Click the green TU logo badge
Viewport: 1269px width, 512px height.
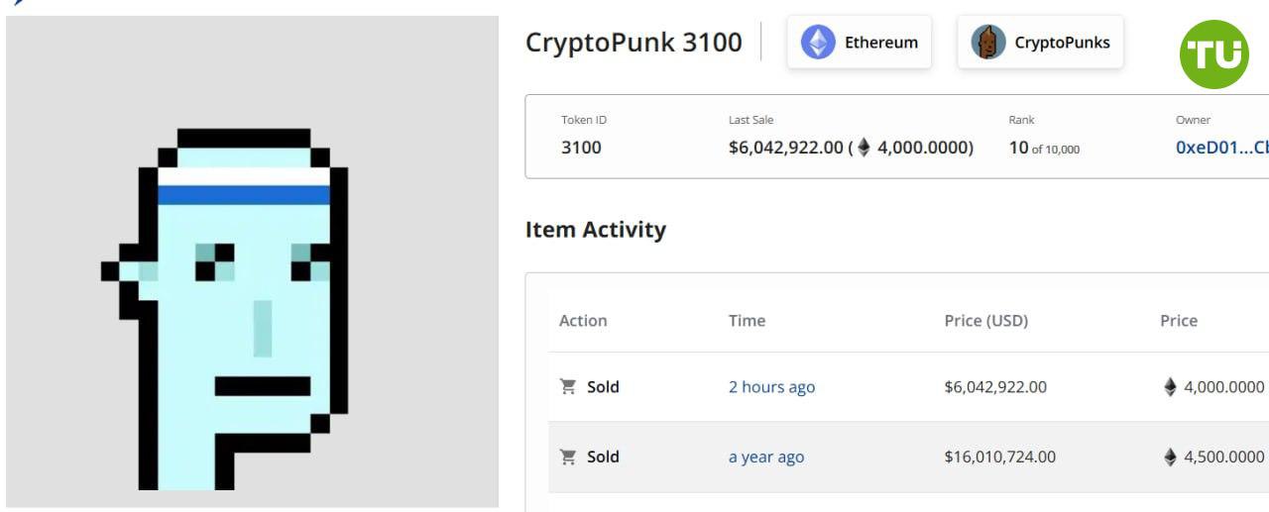pos(1214,54)
